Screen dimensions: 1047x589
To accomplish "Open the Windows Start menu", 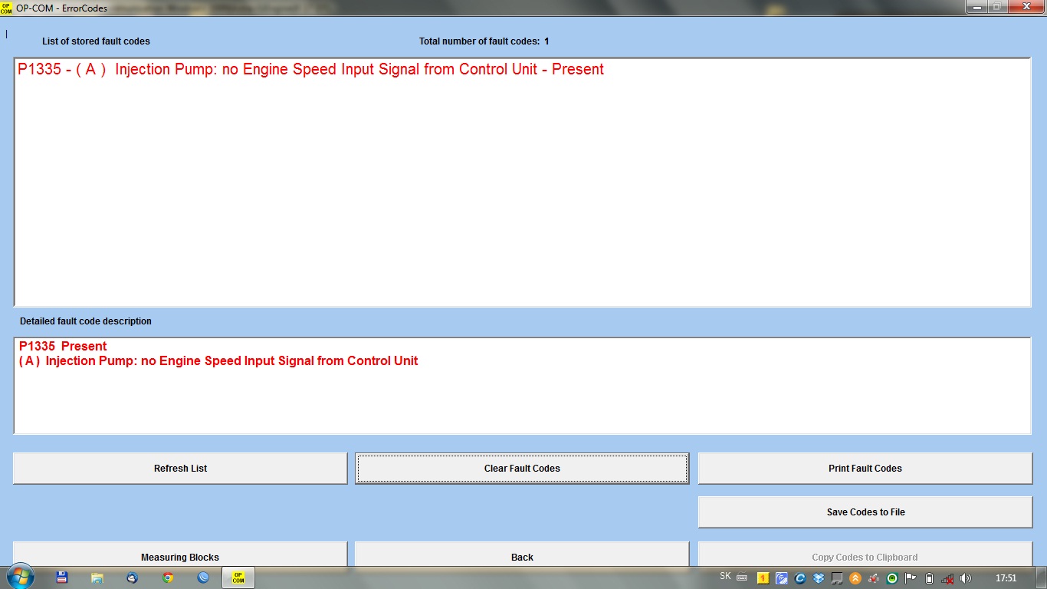I will click(x=21, y=577).
